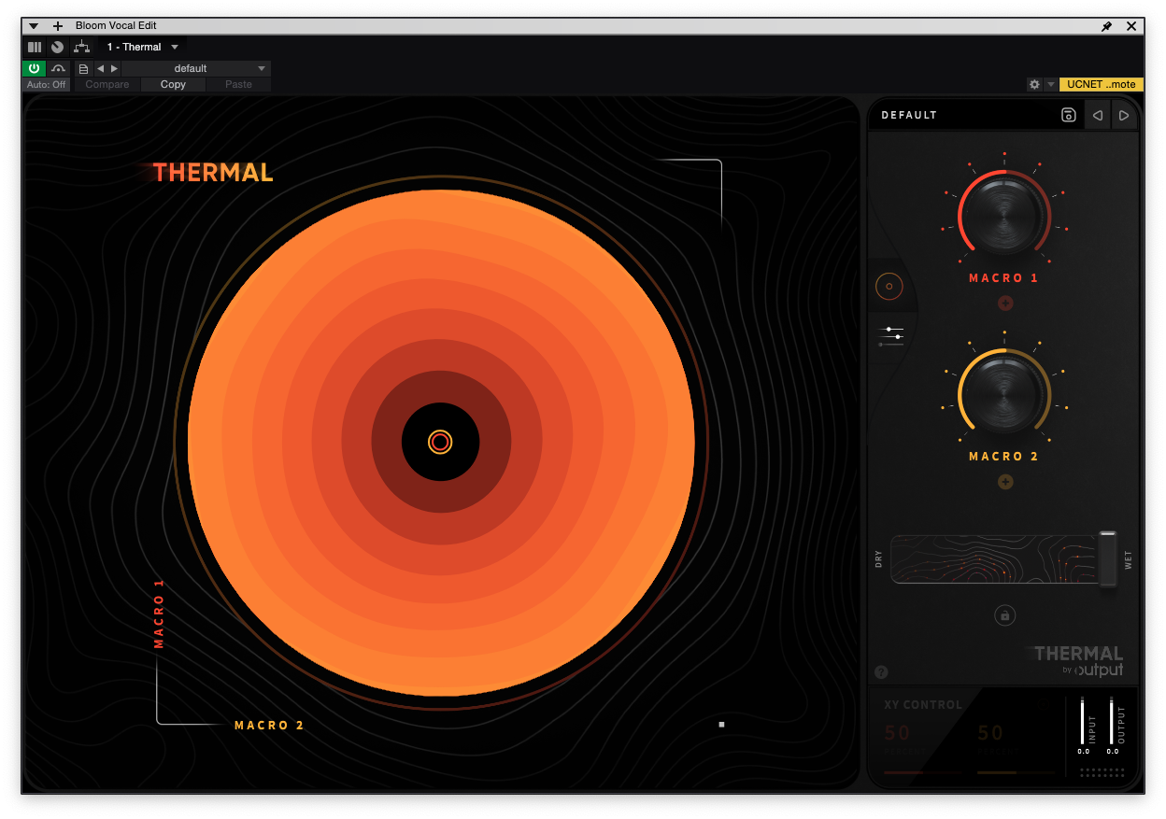1166x819 pixels.
Task: Click the Input 0.0 value readout
Action: click(x=1083, y=751)
